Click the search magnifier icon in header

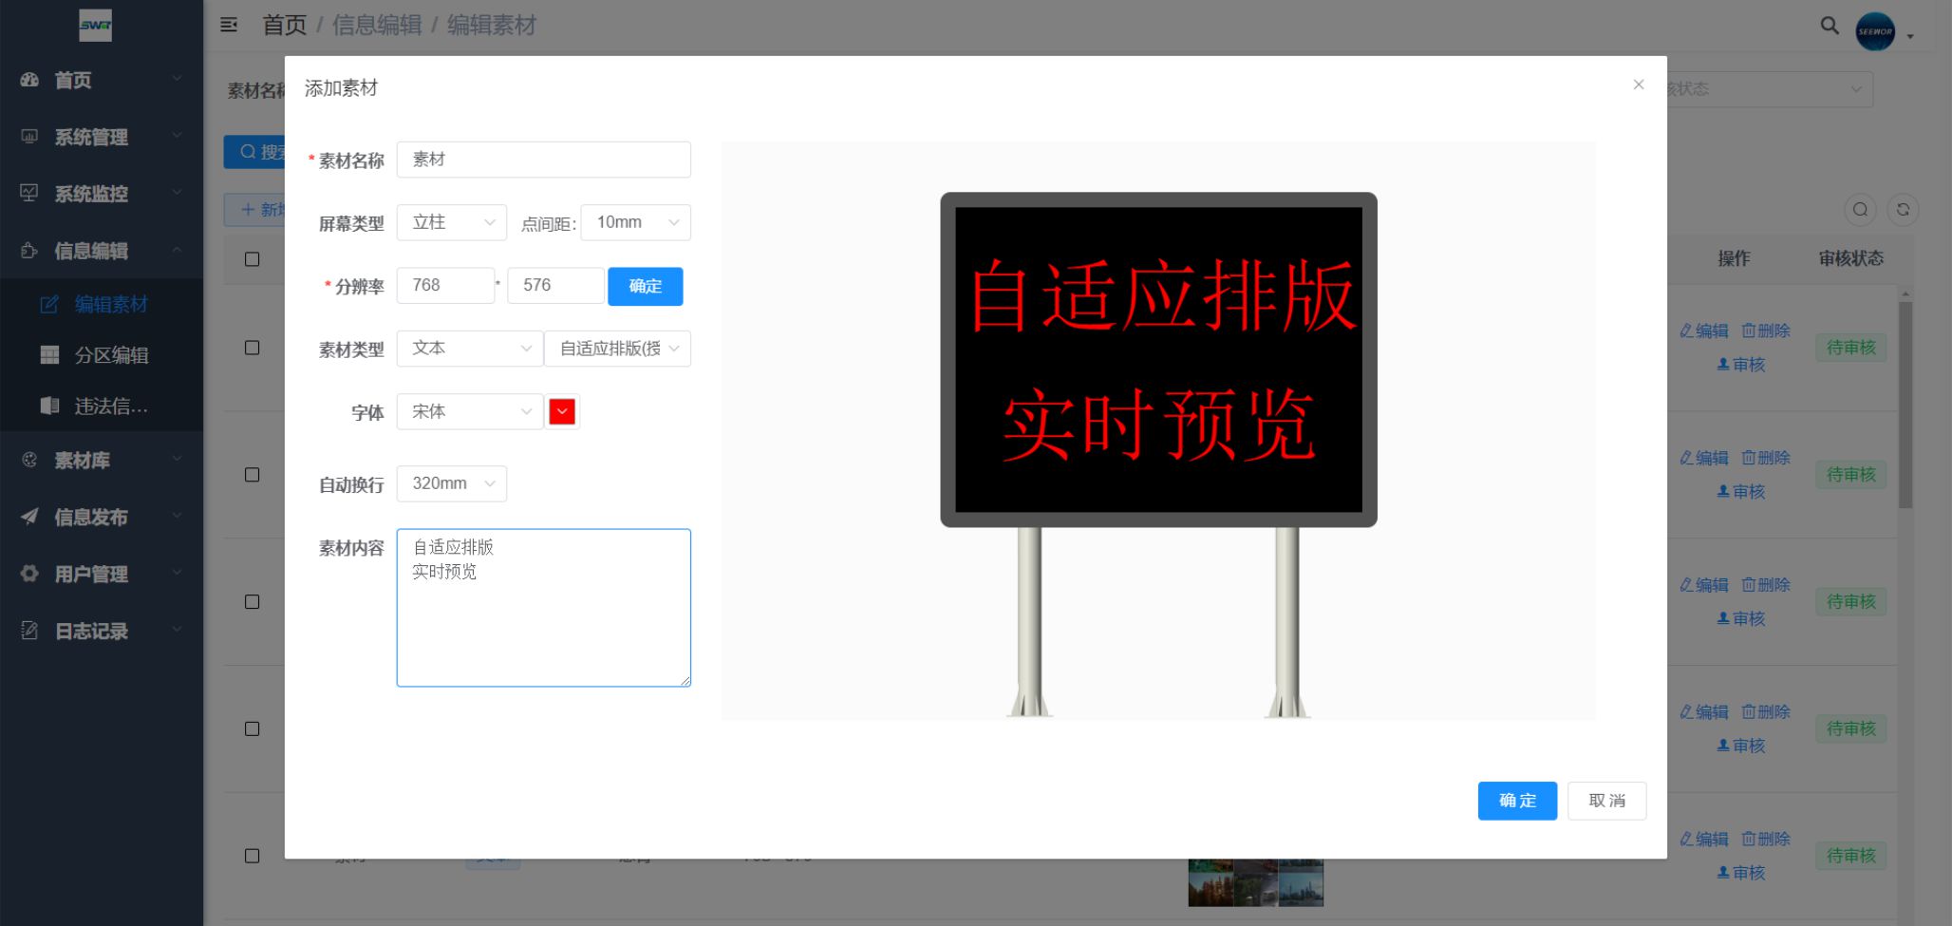click(x=1829, y=26)
